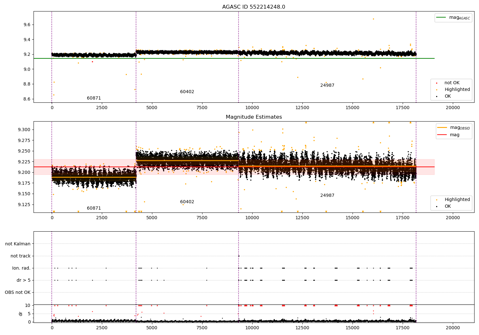Screen dimensions: 479x335
Task: Click the 8.8 y-axis tick label
Action: [27, 84]
